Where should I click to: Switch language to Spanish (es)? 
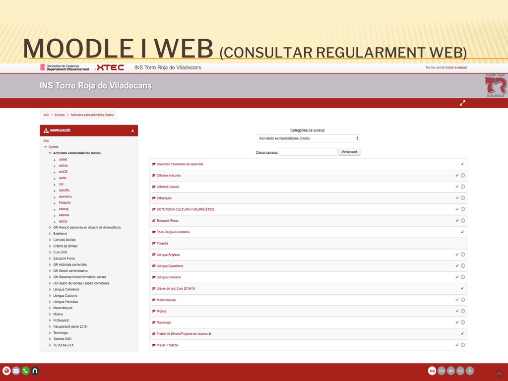(460, 371)
